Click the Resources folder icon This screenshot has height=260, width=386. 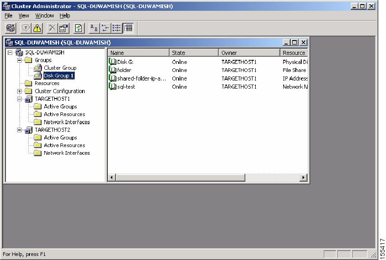pos(28,84)
